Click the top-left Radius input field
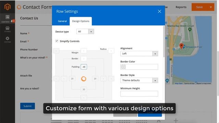 56,51
